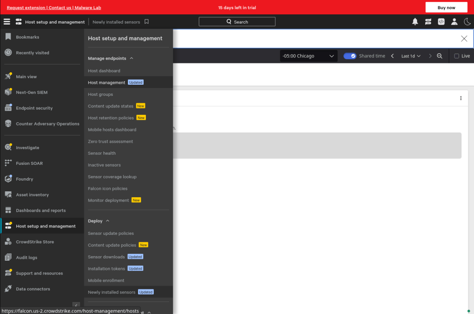Select Host management menu item
The width and height of the screenshot is (474, 314).
tap(107, 82)
